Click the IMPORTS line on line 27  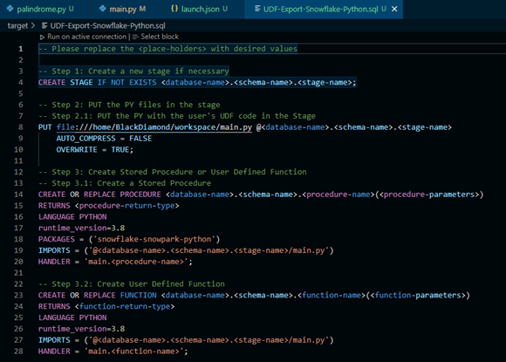(186, 340)
